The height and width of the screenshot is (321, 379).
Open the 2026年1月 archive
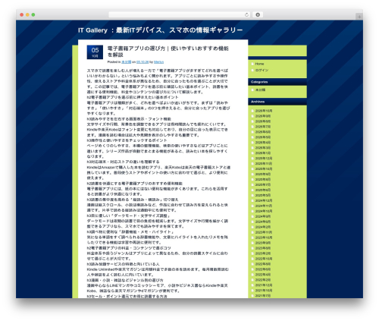tap(263, 153)
